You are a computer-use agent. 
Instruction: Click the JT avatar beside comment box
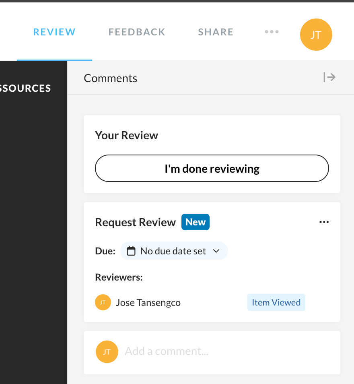point(107,352)
